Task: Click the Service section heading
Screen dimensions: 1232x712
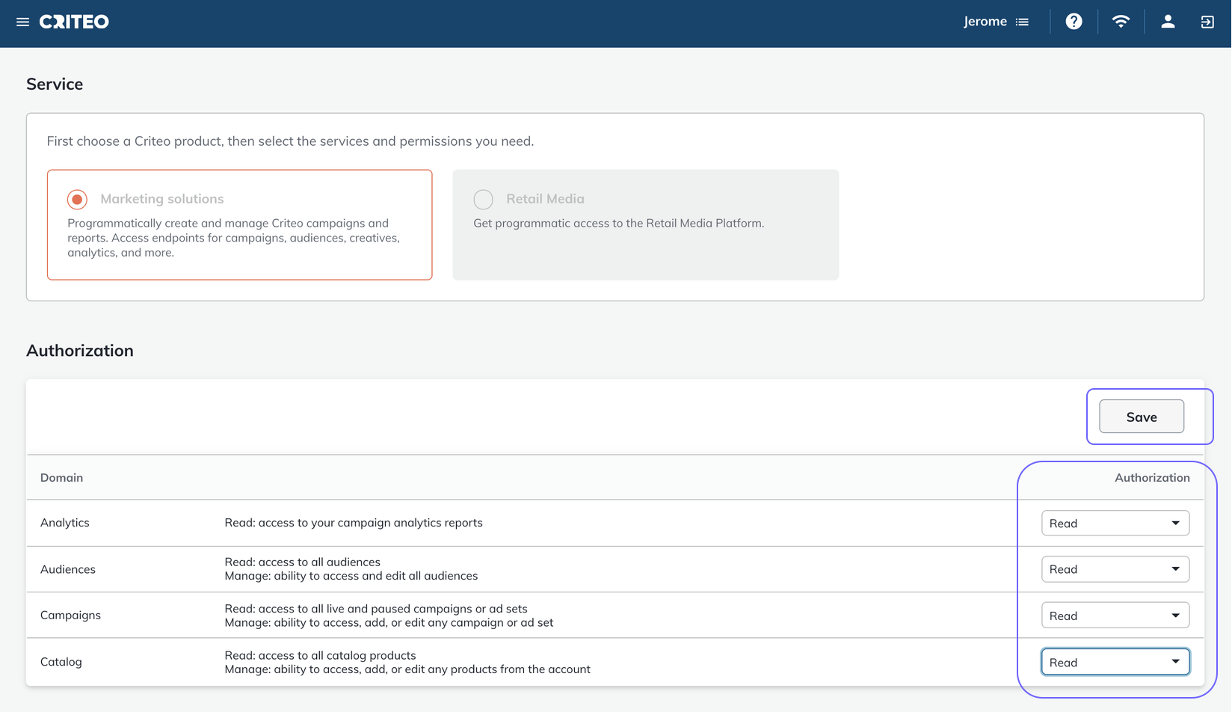Action: pos(55,84)
